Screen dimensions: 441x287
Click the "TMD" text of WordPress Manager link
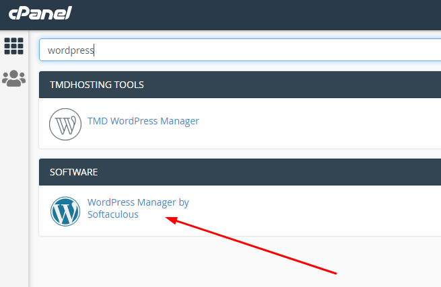point(98,122)
